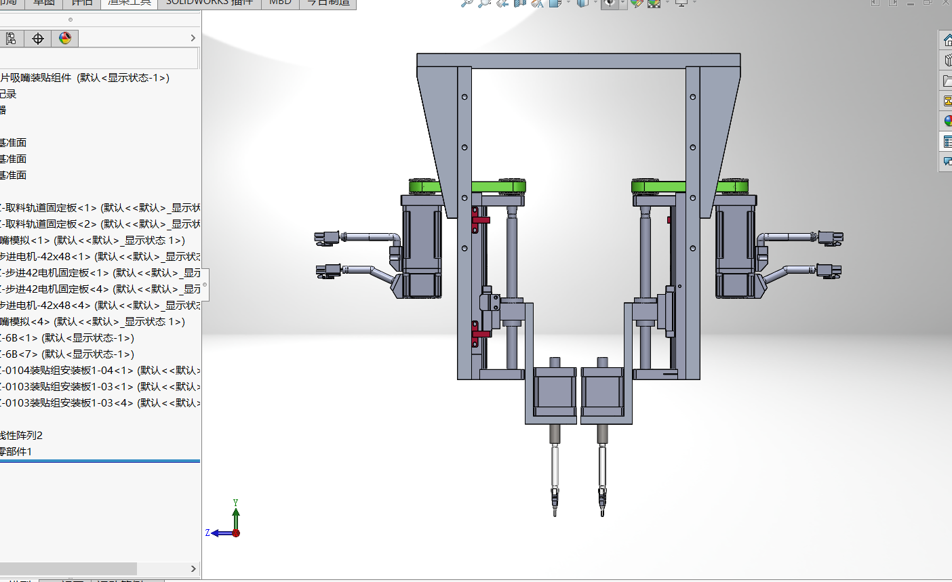
Task: Click the Edit Appearance icon in view toolbar
Action: point(636,3)
